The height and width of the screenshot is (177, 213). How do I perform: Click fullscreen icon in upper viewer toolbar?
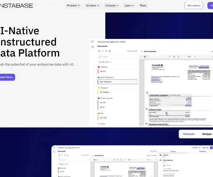click(x=178, y=57)
